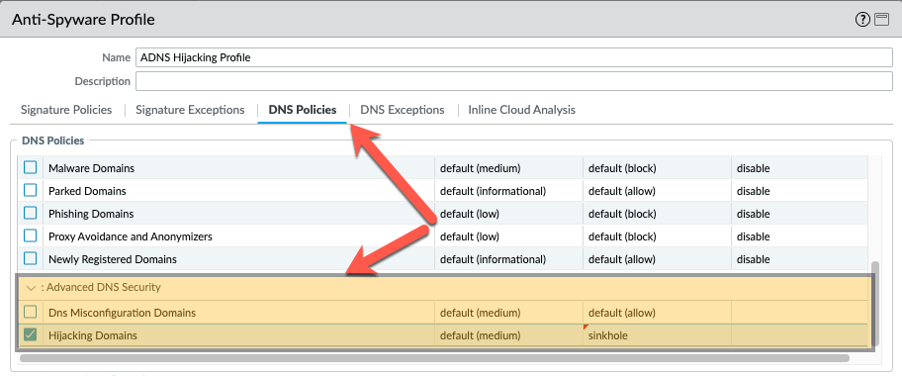Screen dimensions: 902x376
Task: Collapse the Advanced DNS Security group
Action: [31, 287]
